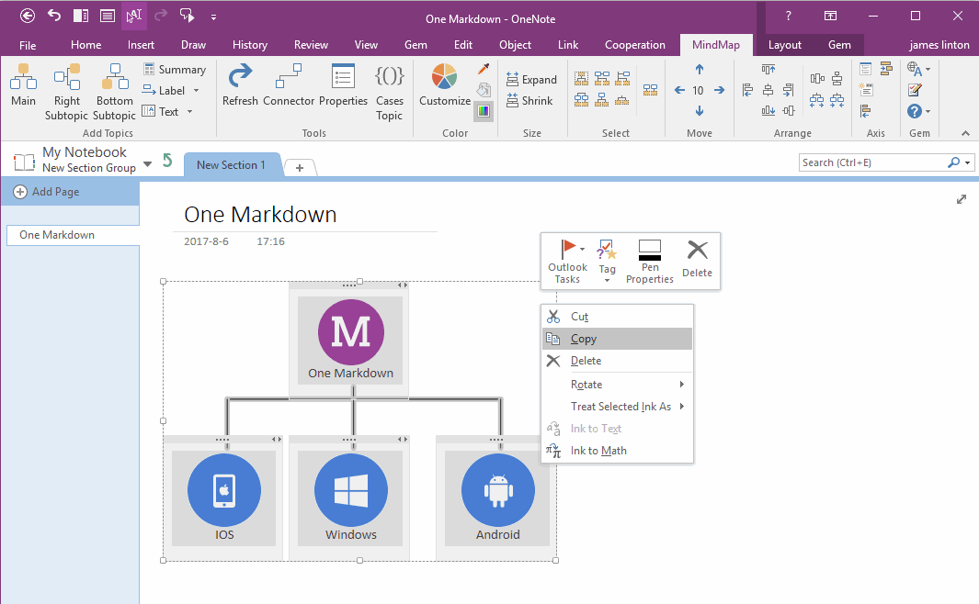Open the Label dropdown arrow
This screenshot has height=604, width=979.
[196, 90]
